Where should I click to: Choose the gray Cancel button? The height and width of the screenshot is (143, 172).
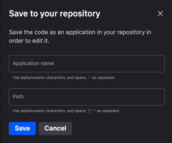[x=55, y=129]
